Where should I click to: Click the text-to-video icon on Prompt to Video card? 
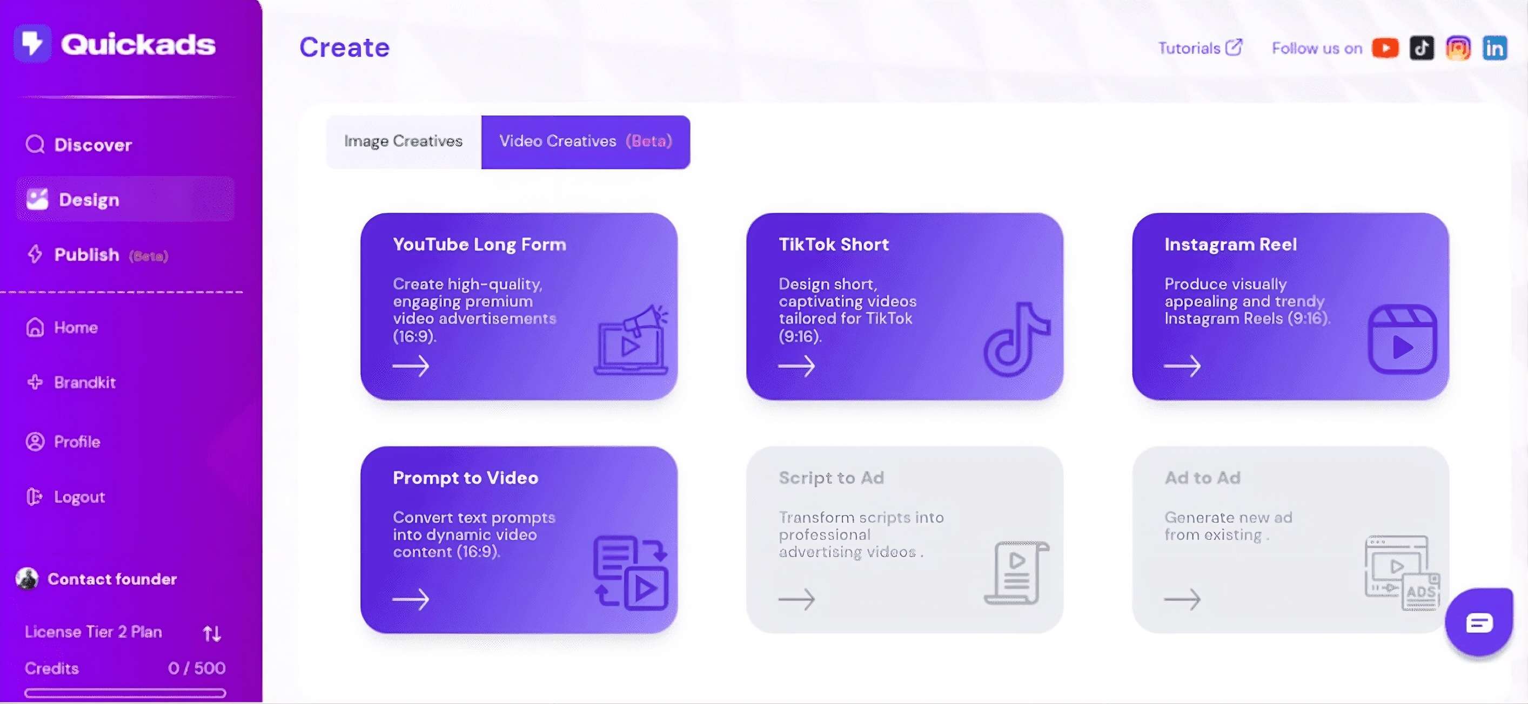coord(631,572)
